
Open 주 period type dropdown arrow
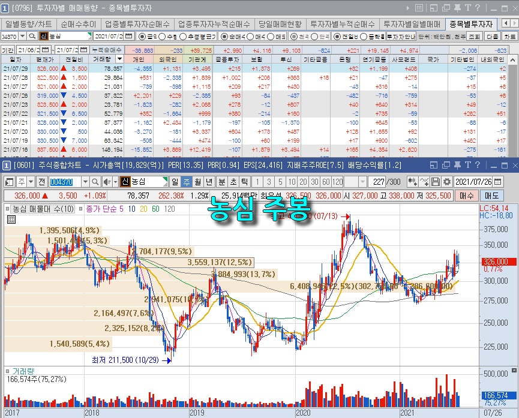coord(31,182)
